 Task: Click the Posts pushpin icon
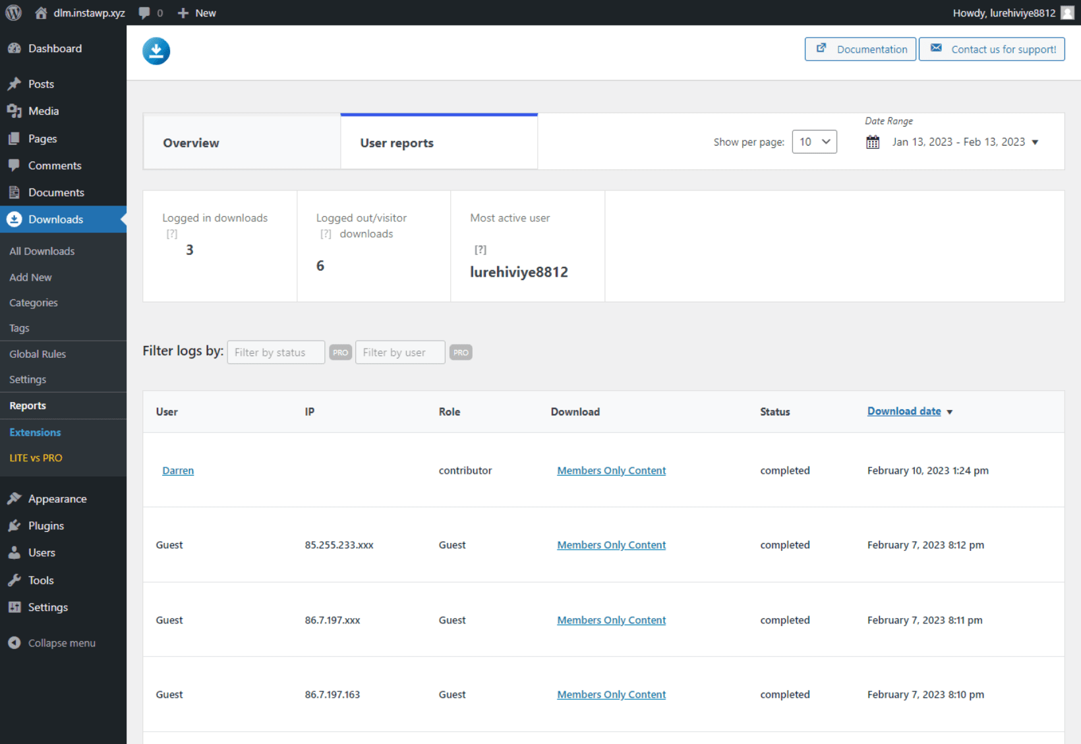point(15,83)
